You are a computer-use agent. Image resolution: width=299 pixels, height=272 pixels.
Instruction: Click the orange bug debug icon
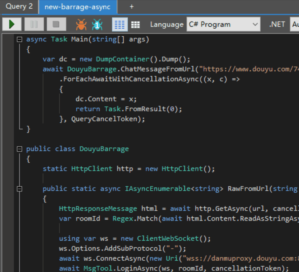click(81, 24)
